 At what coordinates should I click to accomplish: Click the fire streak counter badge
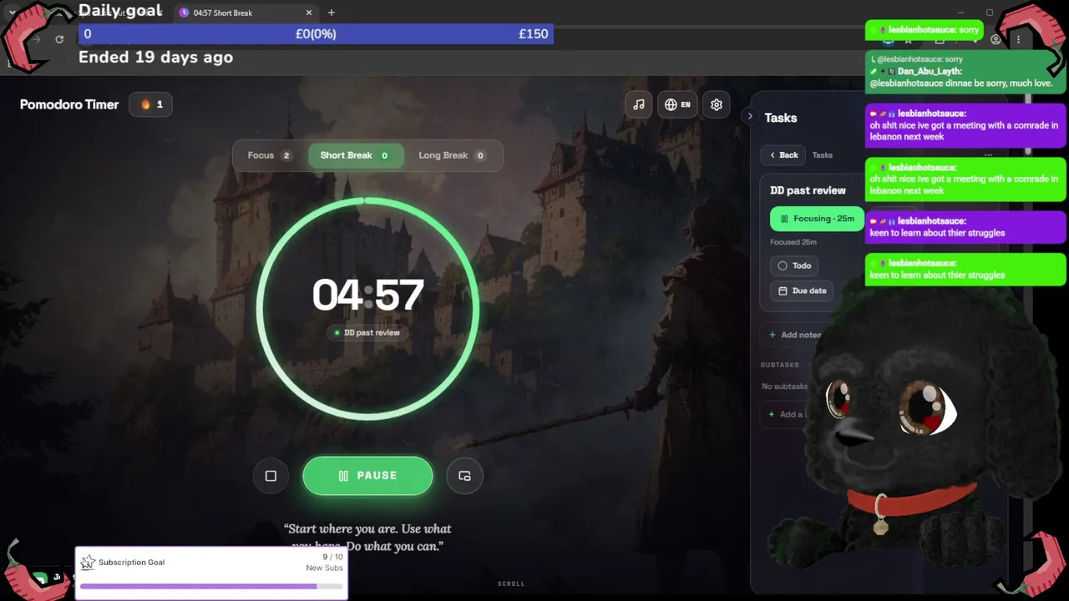point(150,104)
